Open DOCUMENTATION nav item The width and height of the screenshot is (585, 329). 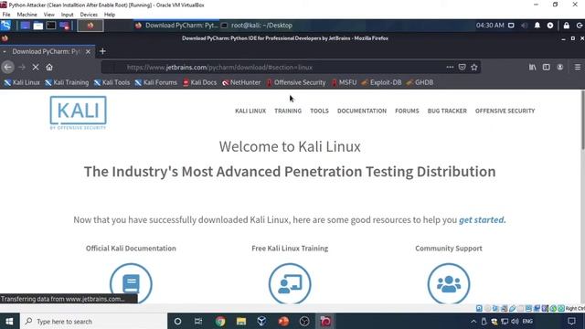(x=362, y=111)
